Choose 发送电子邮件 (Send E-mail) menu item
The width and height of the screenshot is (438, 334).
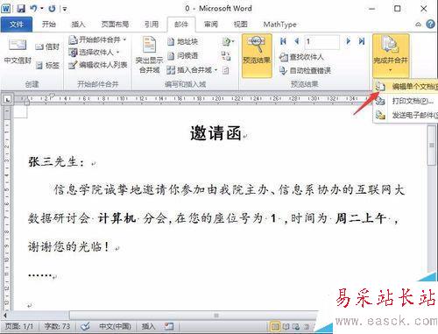(406, 115)
